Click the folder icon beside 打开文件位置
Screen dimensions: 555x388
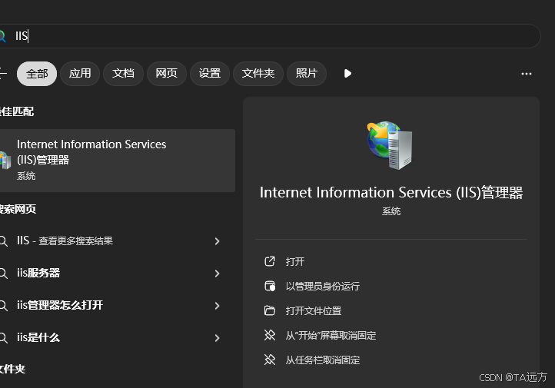(270, 310)
